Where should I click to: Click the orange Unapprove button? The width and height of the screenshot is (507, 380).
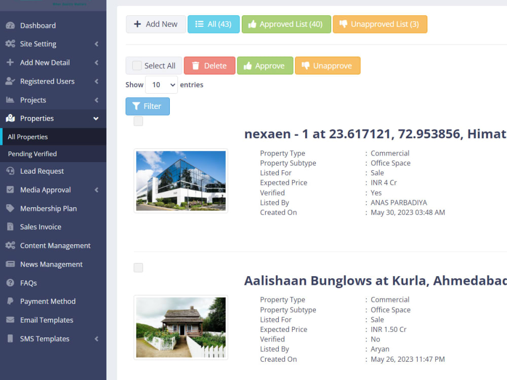point(328,65)
